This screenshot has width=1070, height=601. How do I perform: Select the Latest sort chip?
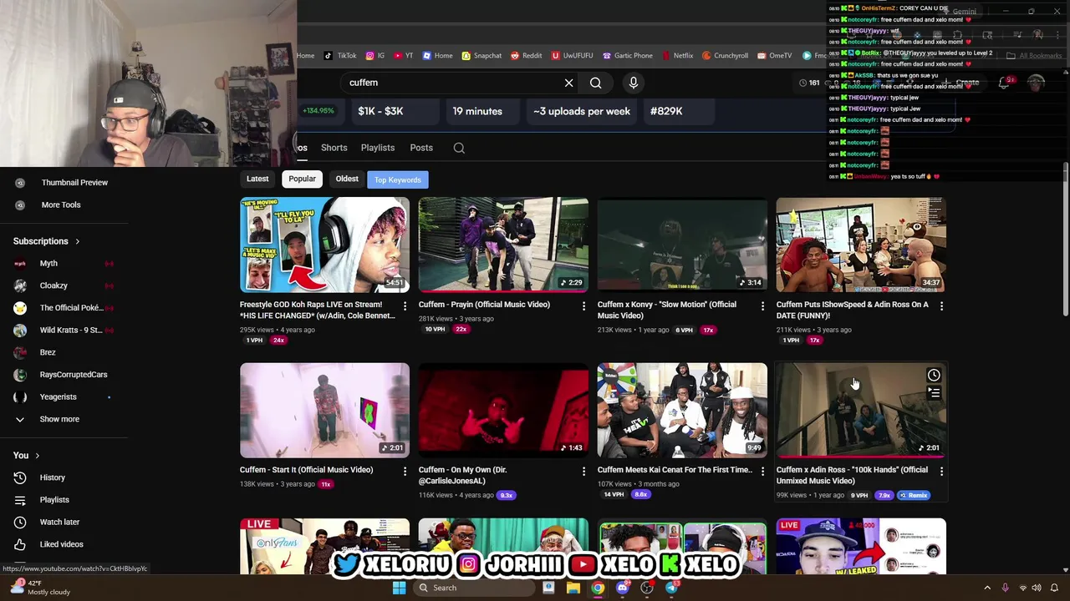[x=257, y=179]
